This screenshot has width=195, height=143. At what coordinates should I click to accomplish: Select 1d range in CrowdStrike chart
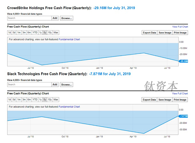click(9, 33)
